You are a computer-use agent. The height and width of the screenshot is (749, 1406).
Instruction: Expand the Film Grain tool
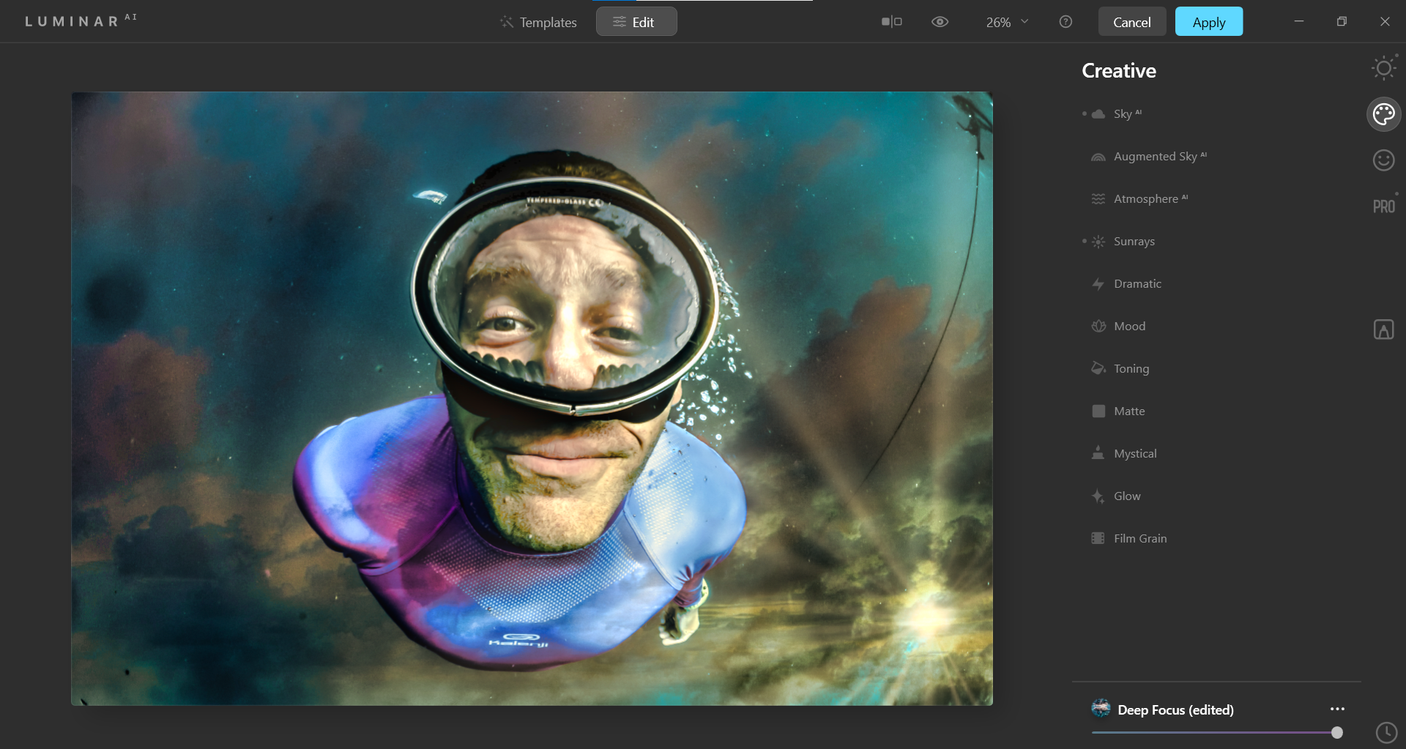(x=1139, y=539)
